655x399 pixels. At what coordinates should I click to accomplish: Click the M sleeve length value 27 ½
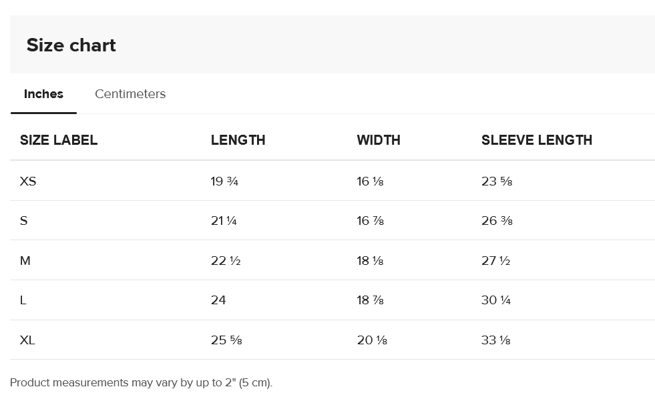coord(495,260)
